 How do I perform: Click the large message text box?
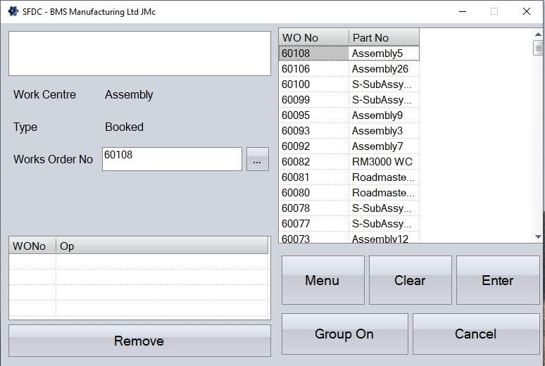(x=139, y=53)
